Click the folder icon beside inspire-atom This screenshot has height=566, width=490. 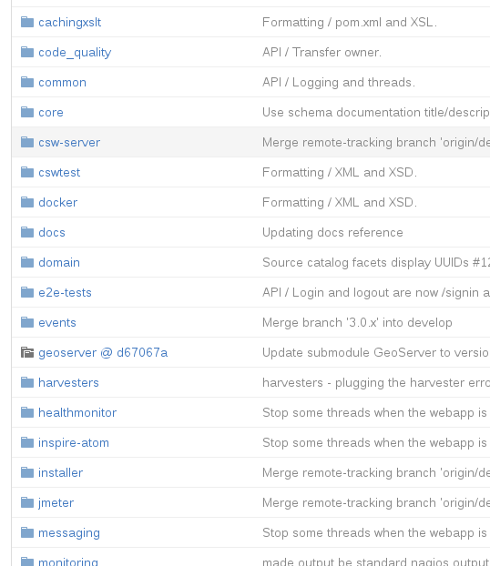pos(27,442)
